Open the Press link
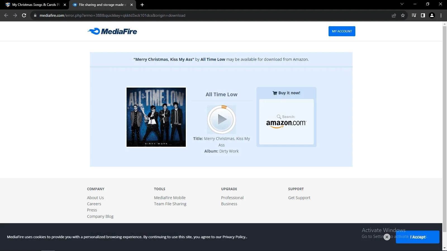The height and width of the screenshot is (251, 447). coord(92,210)
